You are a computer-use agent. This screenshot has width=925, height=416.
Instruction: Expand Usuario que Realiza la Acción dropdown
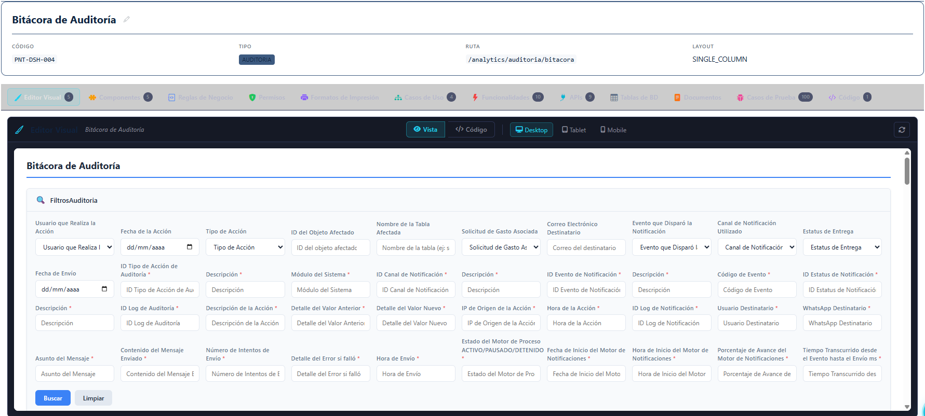(75, 247)
